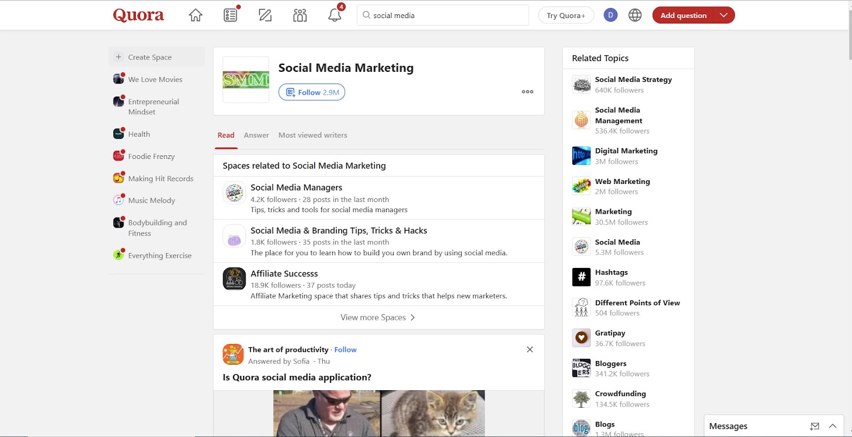852x437 pixels.
Task: Click the Quora logo
Action: pyautogui.click(x=138, y=15)
